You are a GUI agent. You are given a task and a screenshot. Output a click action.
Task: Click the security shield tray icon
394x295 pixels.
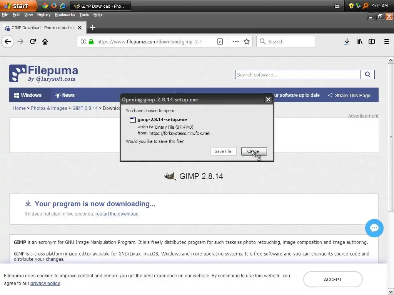[351, 6]
